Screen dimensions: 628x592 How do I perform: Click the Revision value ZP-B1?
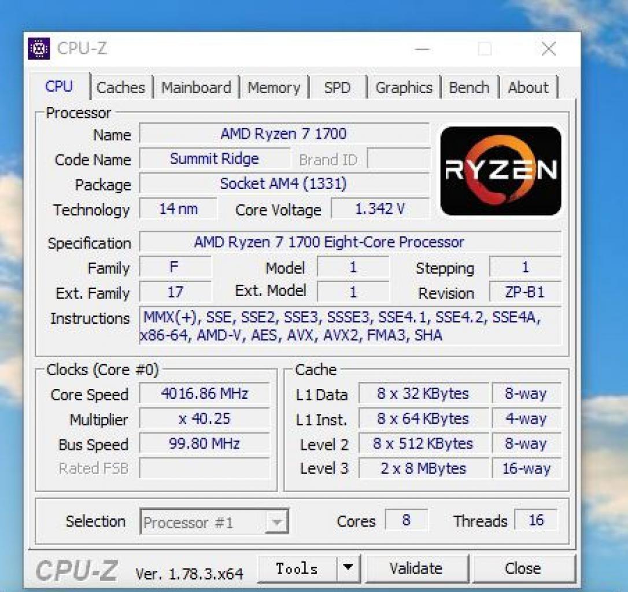tap(525, 291)
